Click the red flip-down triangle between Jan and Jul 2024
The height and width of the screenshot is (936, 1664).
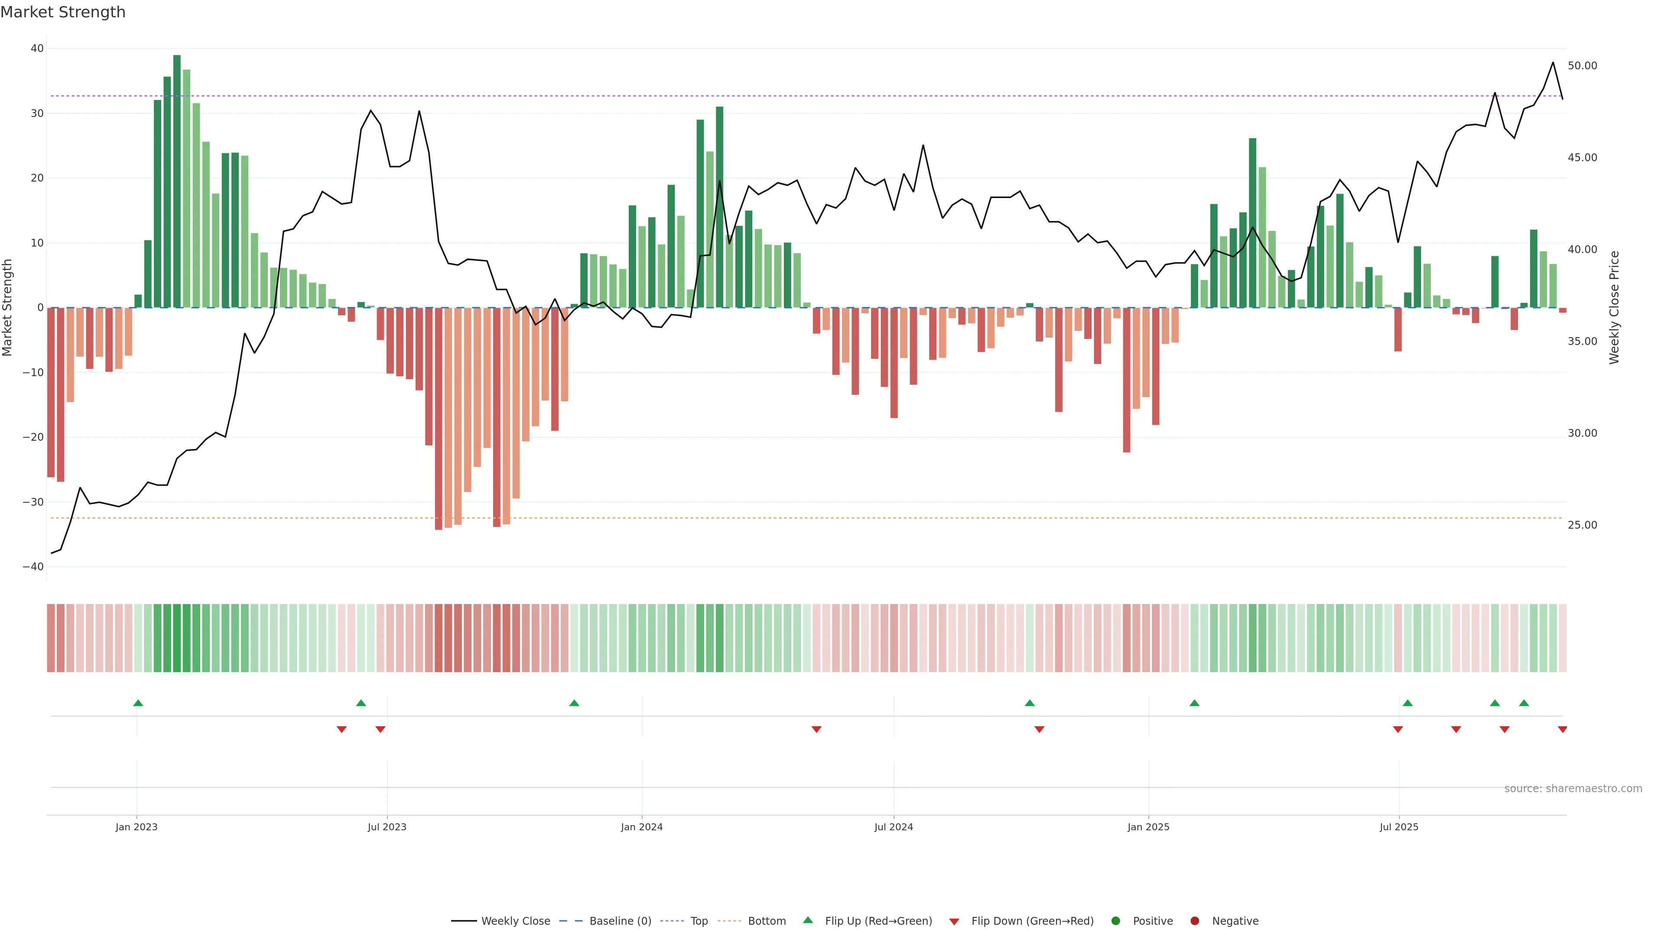[x=816, y=729]
